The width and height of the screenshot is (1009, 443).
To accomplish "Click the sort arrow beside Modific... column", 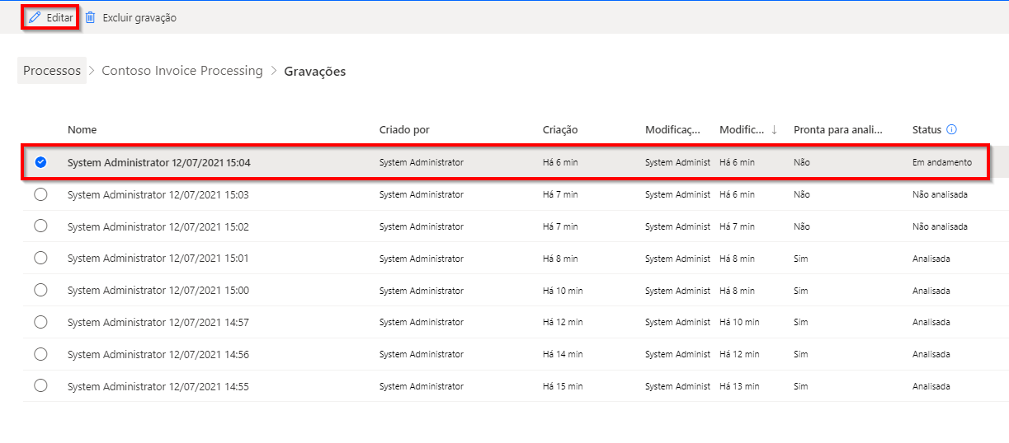I will (774, 130).
